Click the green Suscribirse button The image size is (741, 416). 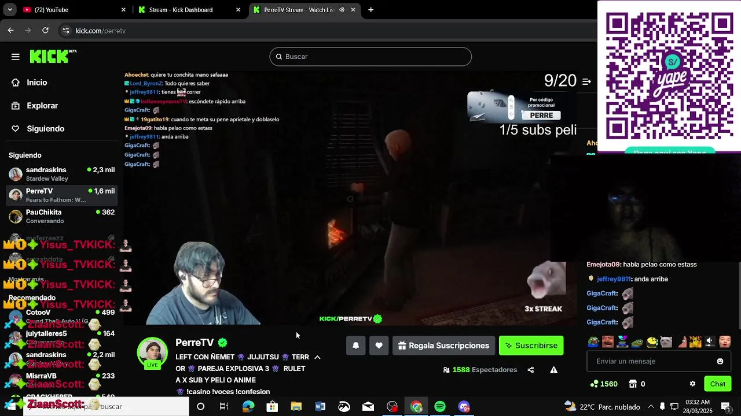coord(531,346)
